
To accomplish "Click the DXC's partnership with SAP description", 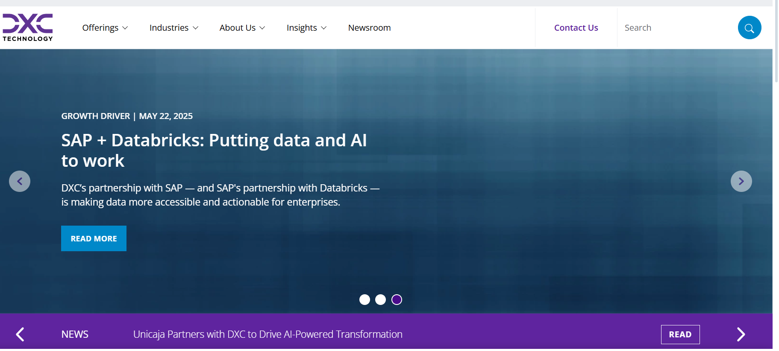I will [x=220, y=195].
